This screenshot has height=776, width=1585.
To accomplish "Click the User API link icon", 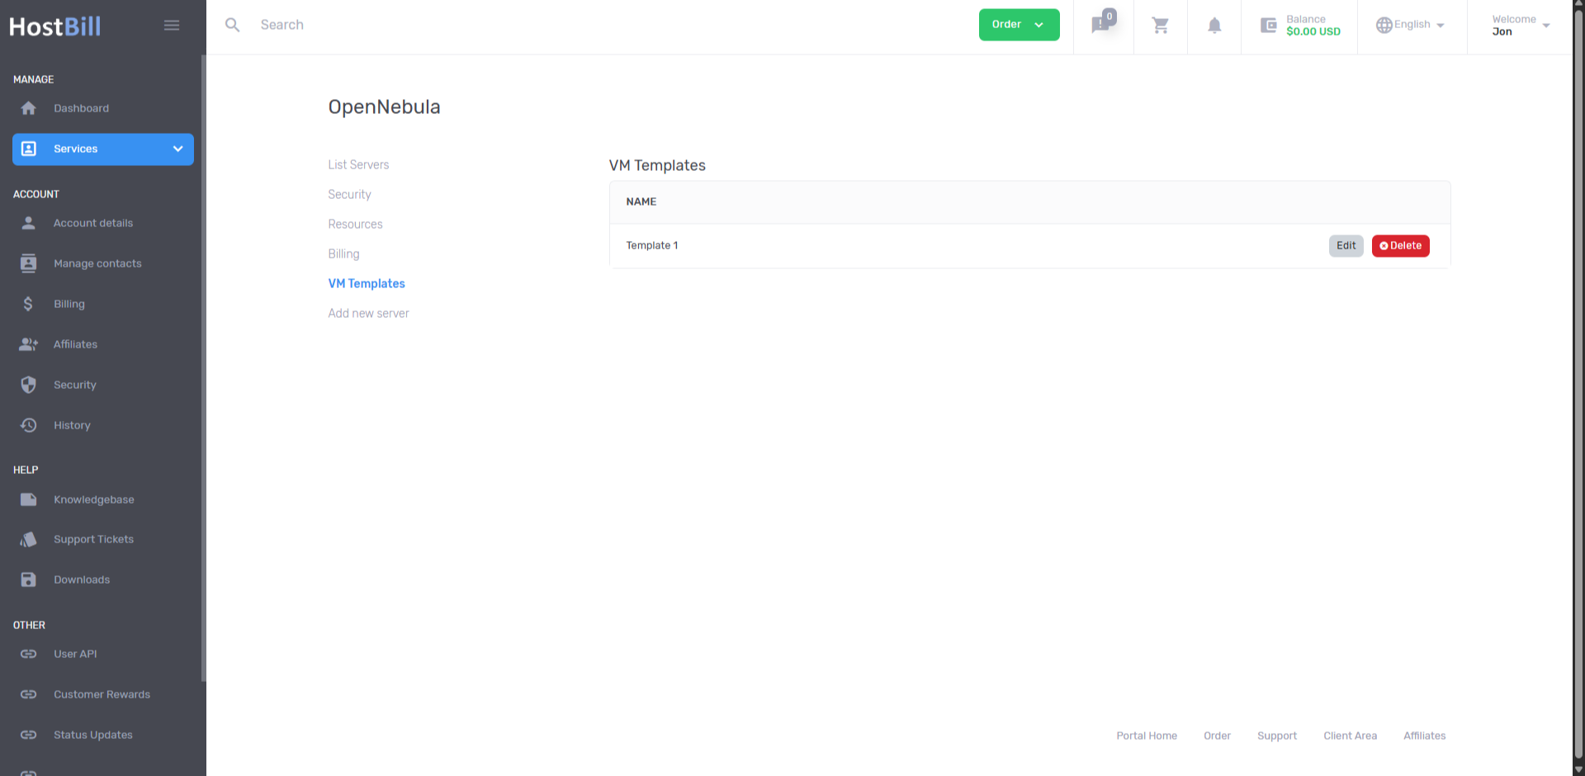I will click(x=29, y=654).
